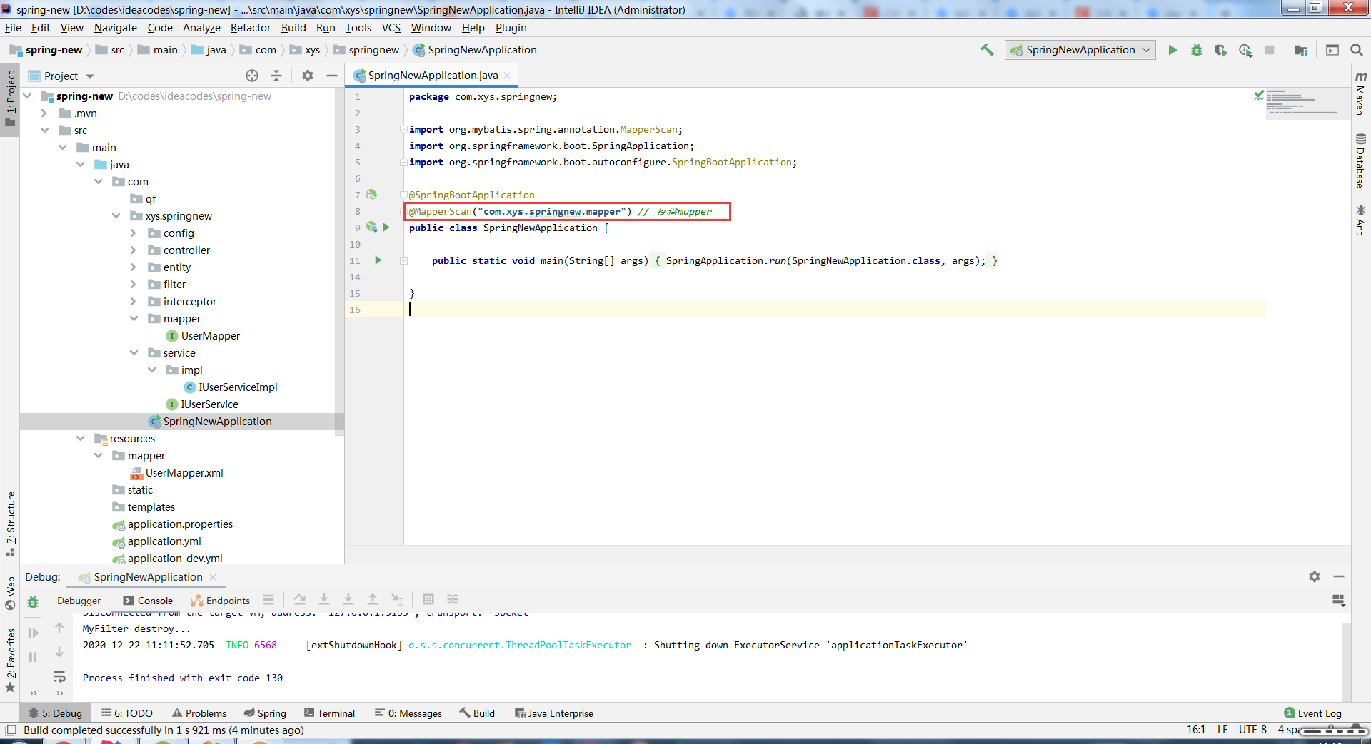Run SpringNewApplication with the green play button
Screen dimensions: 1371x744
click(x=1172, y=50)
